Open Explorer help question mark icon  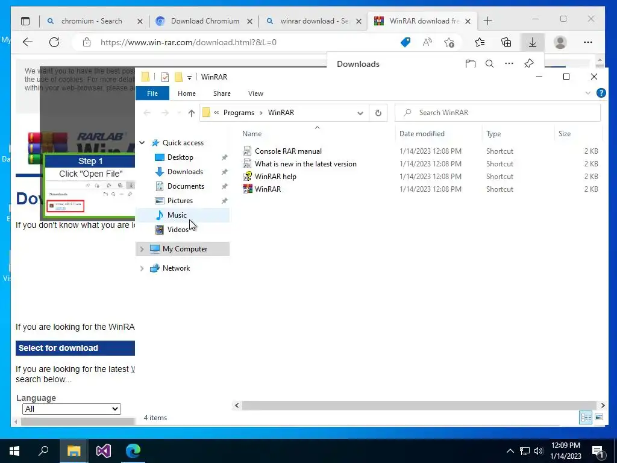[601, 93]
